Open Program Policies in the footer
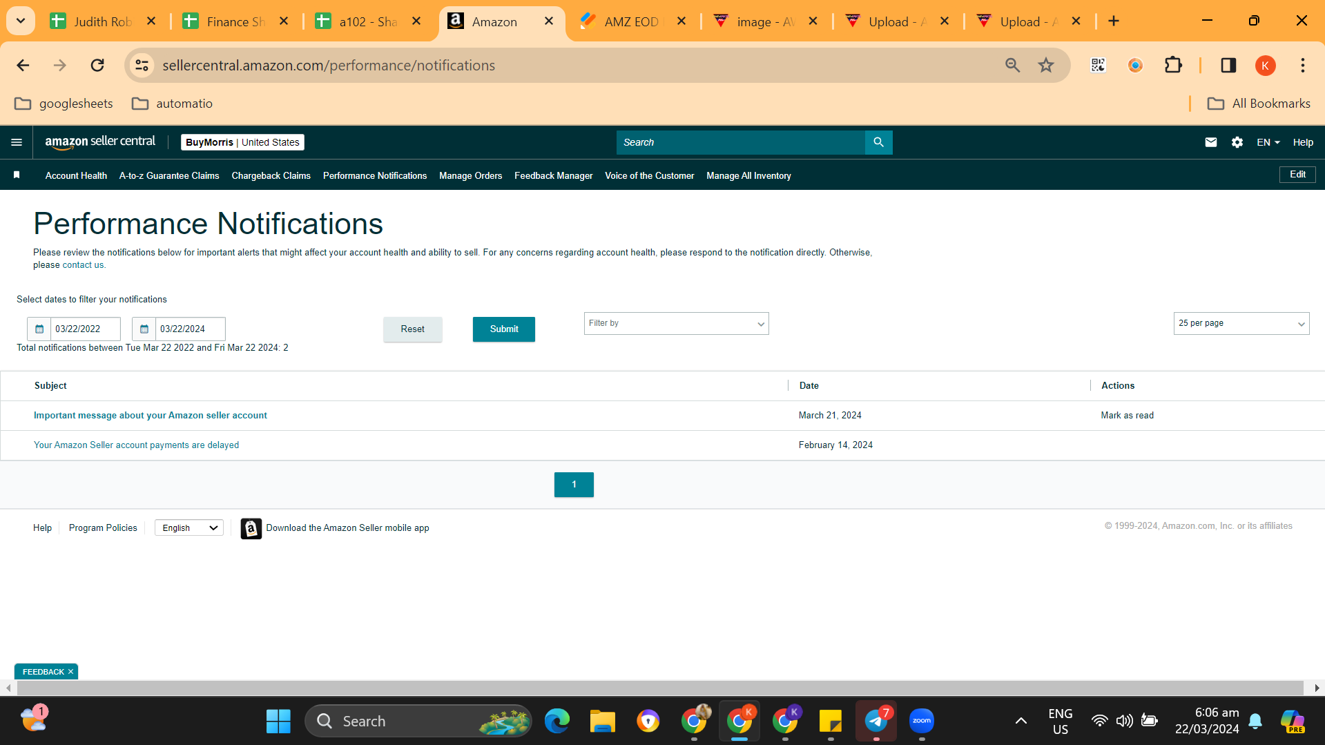The image size is (1325, 745). click(103, 528)
